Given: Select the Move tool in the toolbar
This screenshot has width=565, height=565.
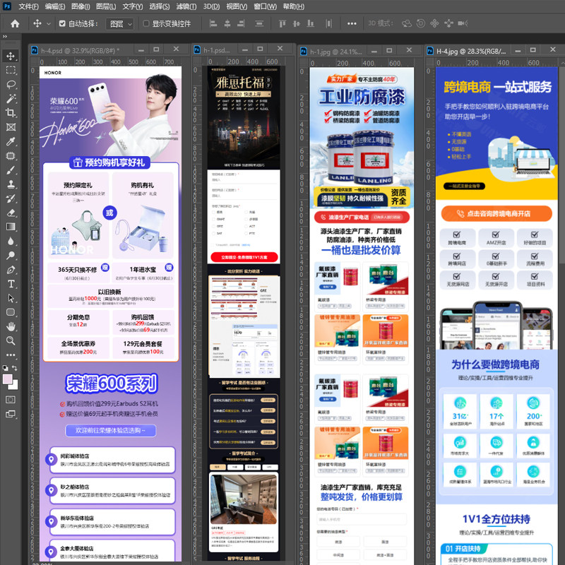Looking at the screenshot, I should point(11,56).
